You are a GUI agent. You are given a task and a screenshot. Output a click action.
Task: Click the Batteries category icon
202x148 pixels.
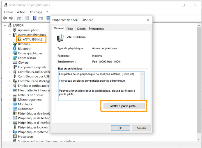click(x=15, y=44)
